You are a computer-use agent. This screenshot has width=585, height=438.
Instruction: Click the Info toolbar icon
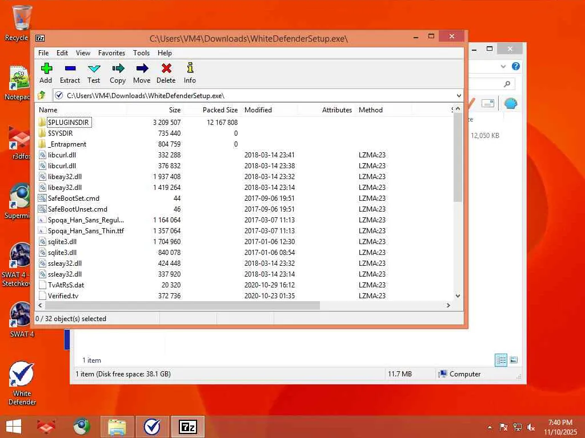(x=190, y=73)
